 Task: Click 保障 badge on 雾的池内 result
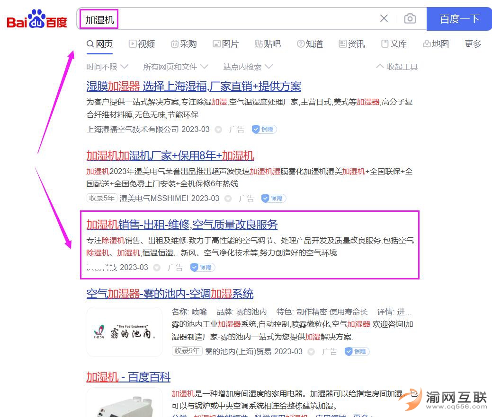click(356, 351)
